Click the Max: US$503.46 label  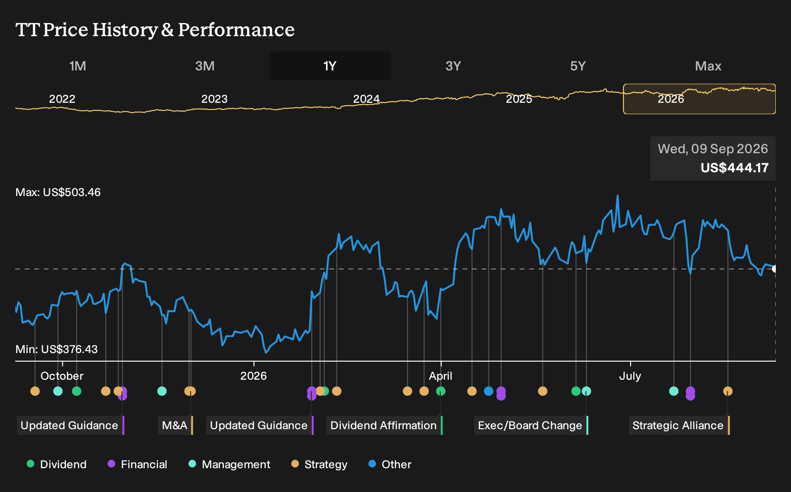click(58, 192)
